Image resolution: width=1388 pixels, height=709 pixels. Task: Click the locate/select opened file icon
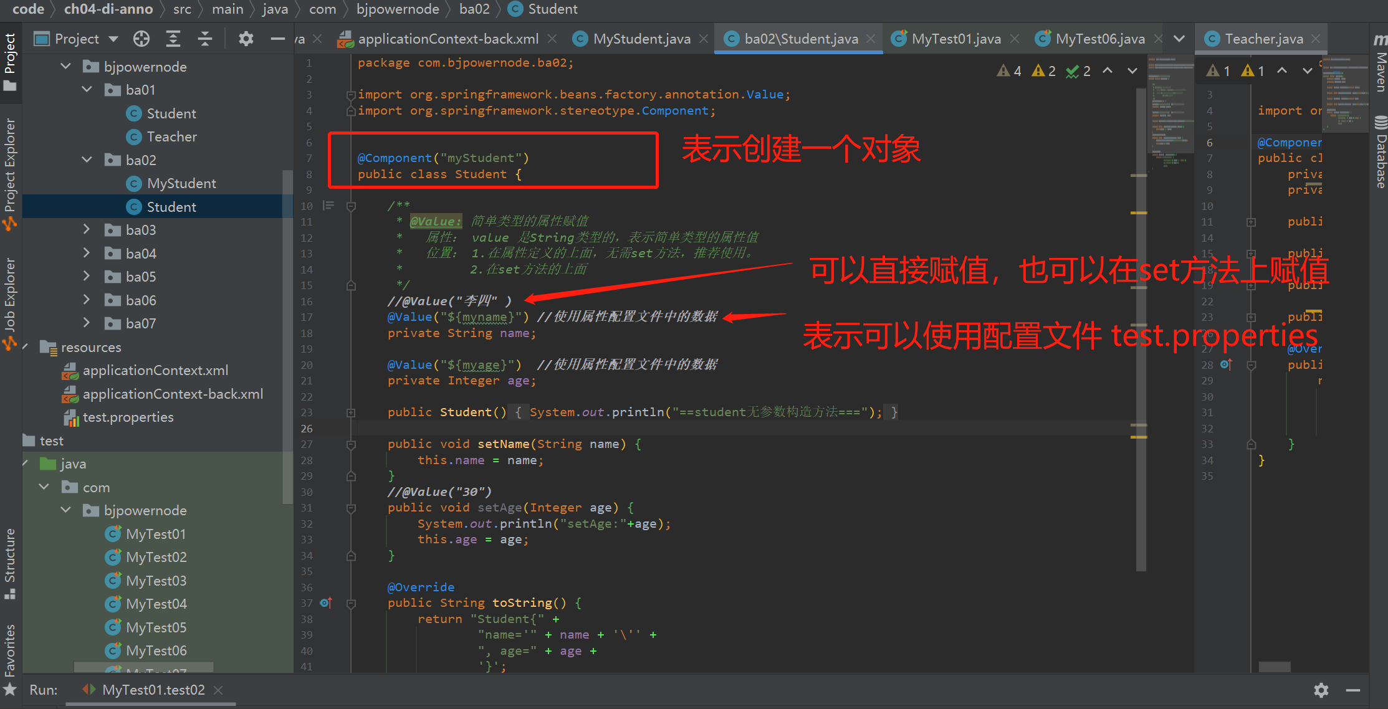point(141,39)
